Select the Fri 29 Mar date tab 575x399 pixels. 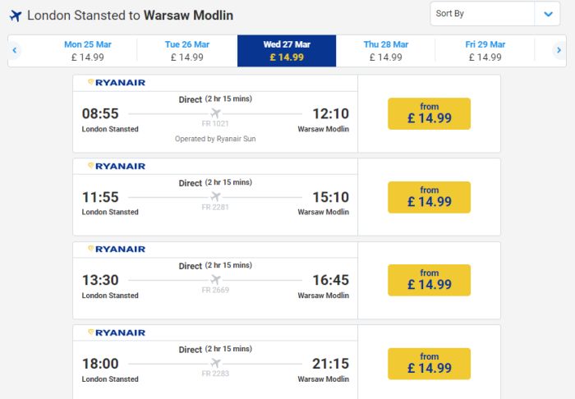pyautogui.click(x=485, y=51)
